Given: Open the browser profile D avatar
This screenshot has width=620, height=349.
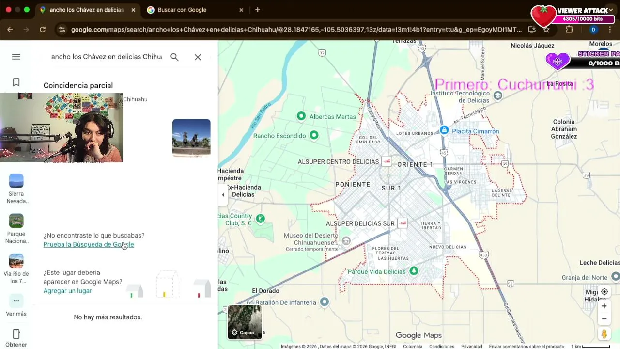Looking at the screenshot, I should click(593, 30).
